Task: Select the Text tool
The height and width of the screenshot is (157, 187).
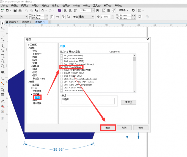Action: (2, 72)
